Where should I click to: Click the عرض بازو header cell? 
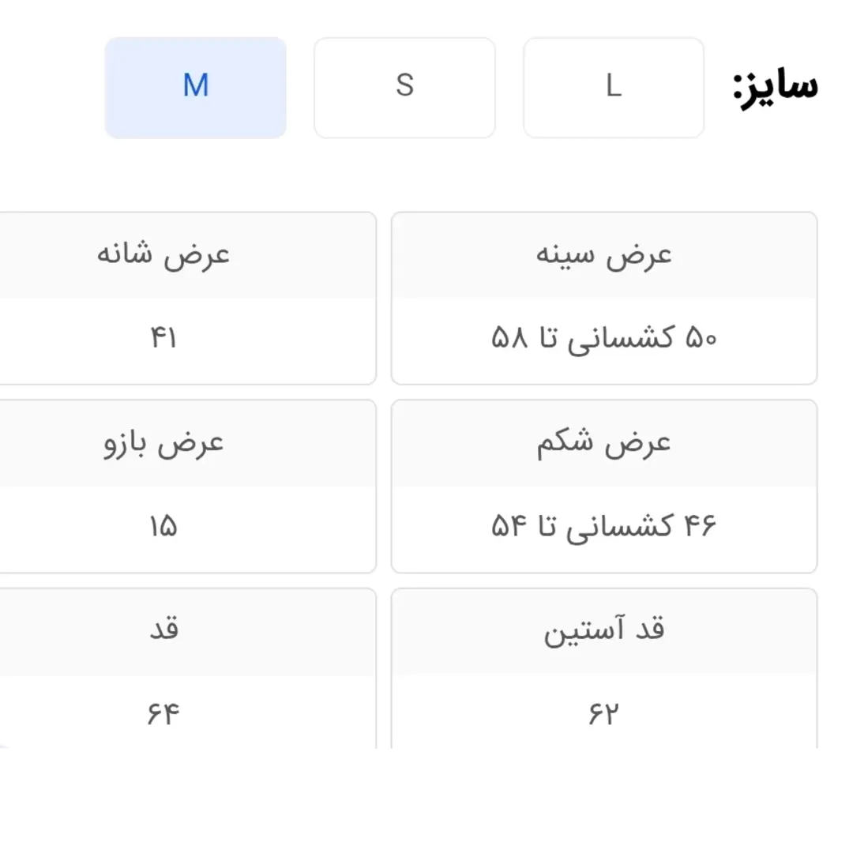coord(163,443)
